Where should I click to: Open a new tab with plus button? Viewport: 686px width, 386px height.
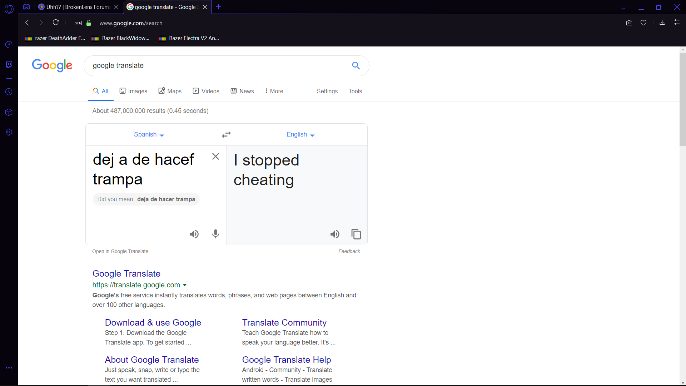point(219,7)
